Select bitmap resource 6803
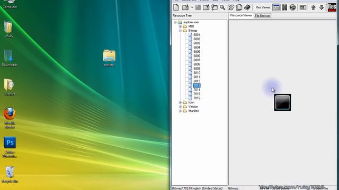Image resolution: width=339 pixels, height=190 pixels. coord(197,43)
